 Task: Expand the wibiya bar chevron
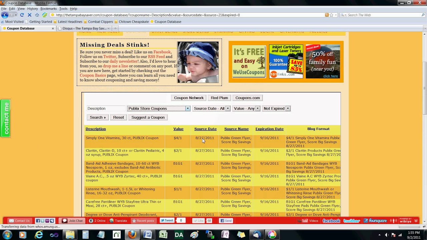416,221
